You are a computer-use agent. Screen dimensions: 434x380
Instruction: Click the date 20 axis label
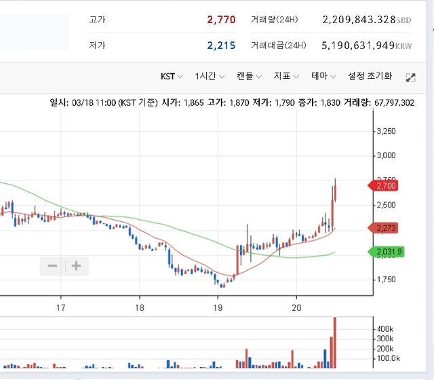click(x=296, y=307)
